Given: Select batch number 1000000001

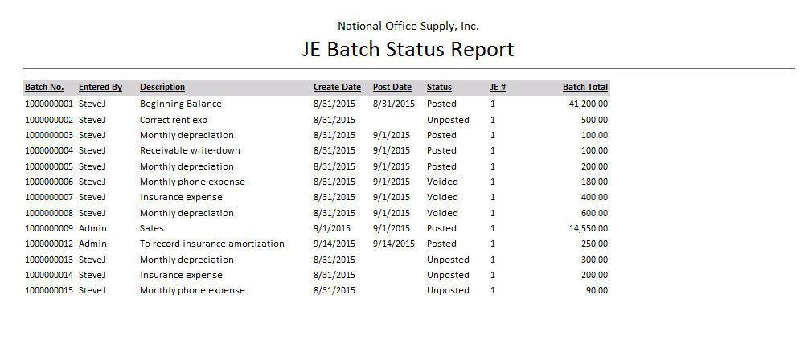Looking at the screenshot, I should 49,104.
